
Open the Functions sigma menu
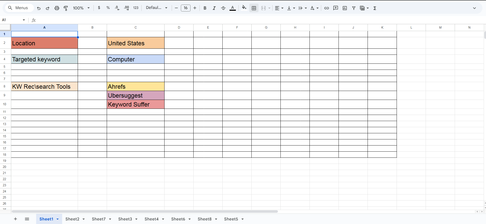[375, 8]
